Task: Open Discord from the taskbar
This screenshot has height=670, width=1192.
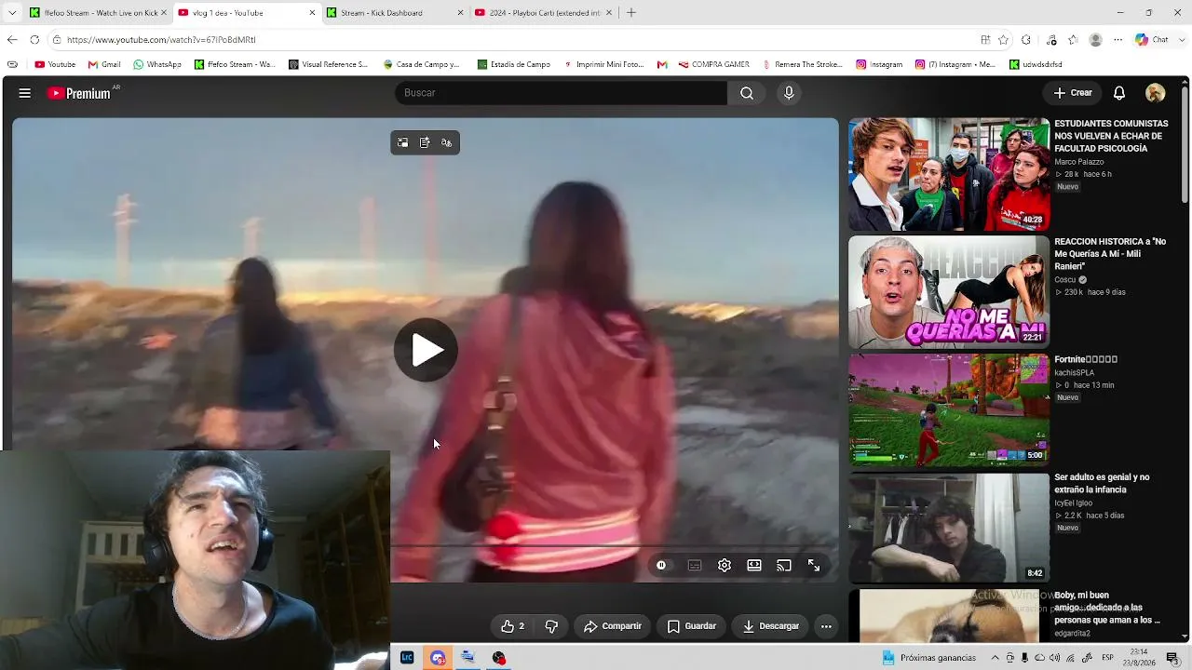Action: pos(438,658)
